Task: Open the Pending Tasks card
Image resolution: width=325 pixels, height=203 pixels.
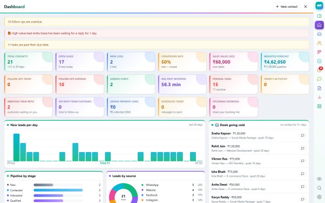Action: point(234,84)
